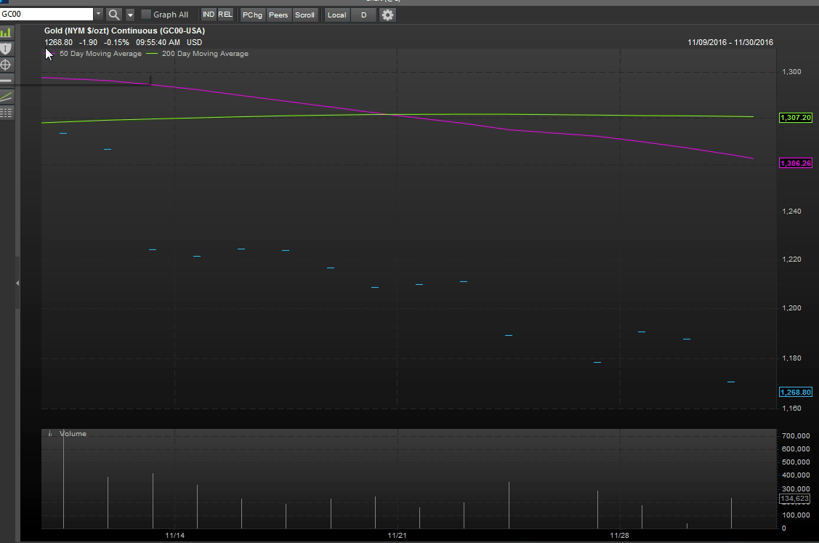Viewport: 819px width, 543px height.
Task: Click the Volume panel handle icon
Action: click(x=50, y=434)
